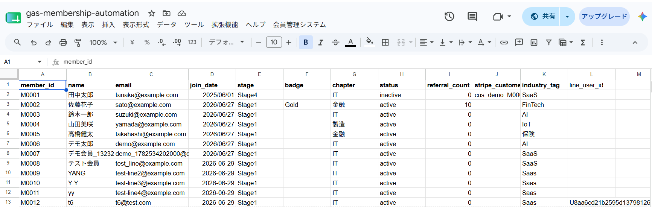
Task: Decrease the font size
Action: coord(259,43)
